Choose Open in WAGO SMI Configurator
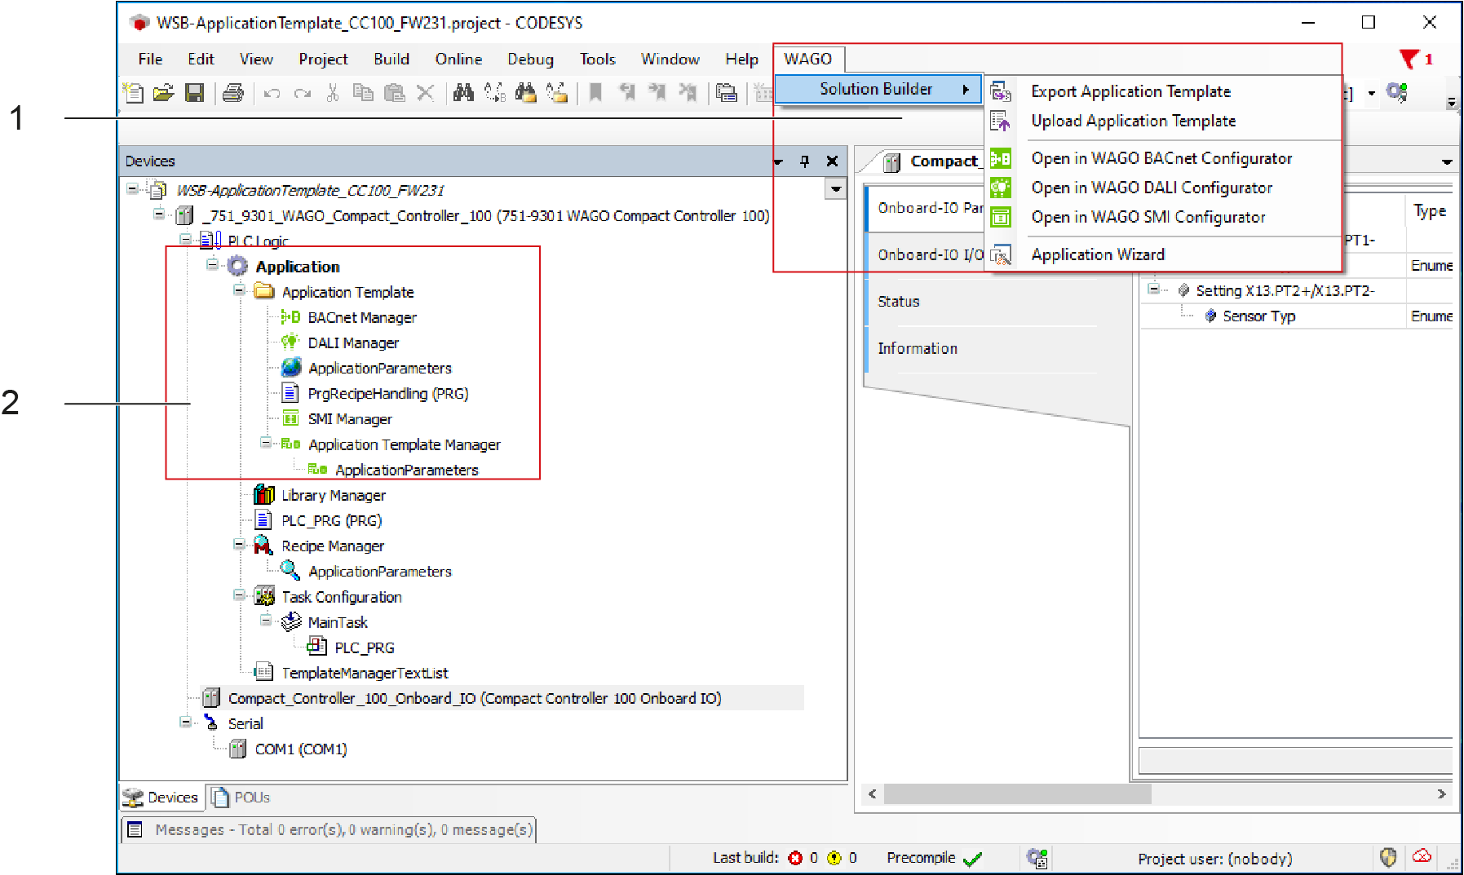The image size is (1464, 875). click(x=1148, y=217)
